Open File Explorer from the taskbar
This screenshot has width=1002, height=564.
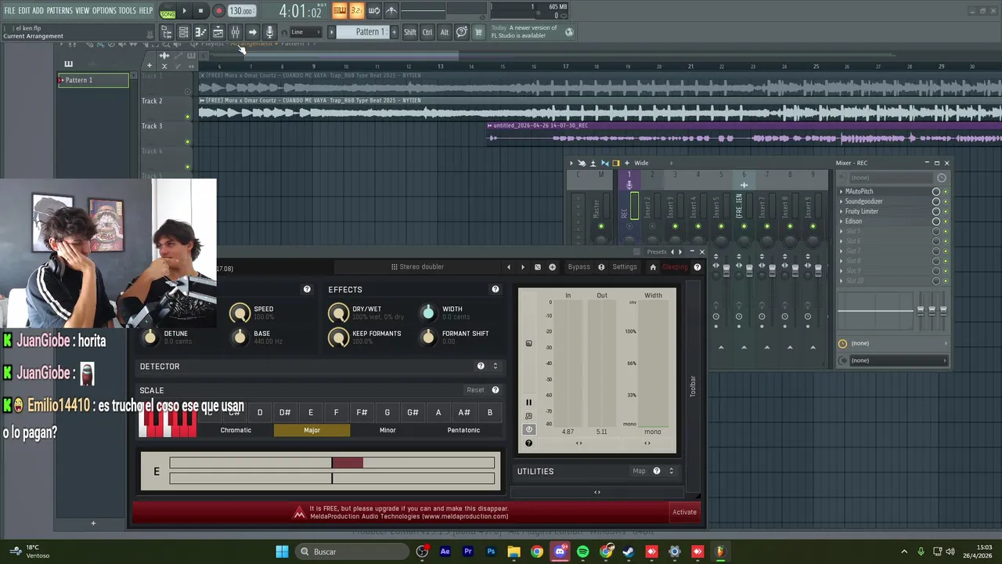[514, 551]
